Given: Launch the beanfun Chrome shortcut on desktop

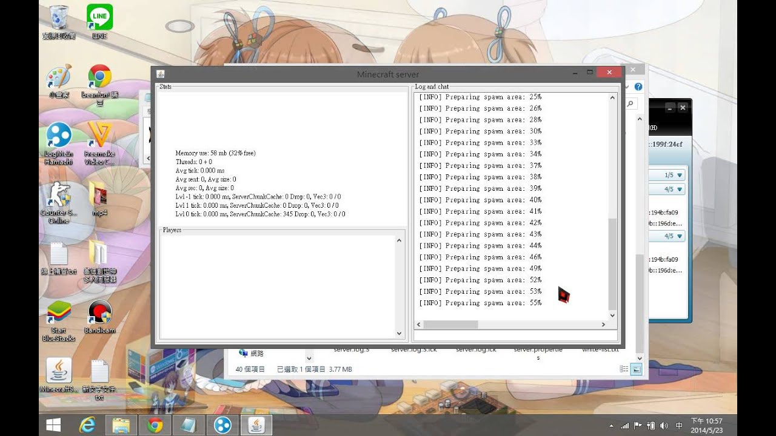Looking at the screenshot, I should coord(99,85).
